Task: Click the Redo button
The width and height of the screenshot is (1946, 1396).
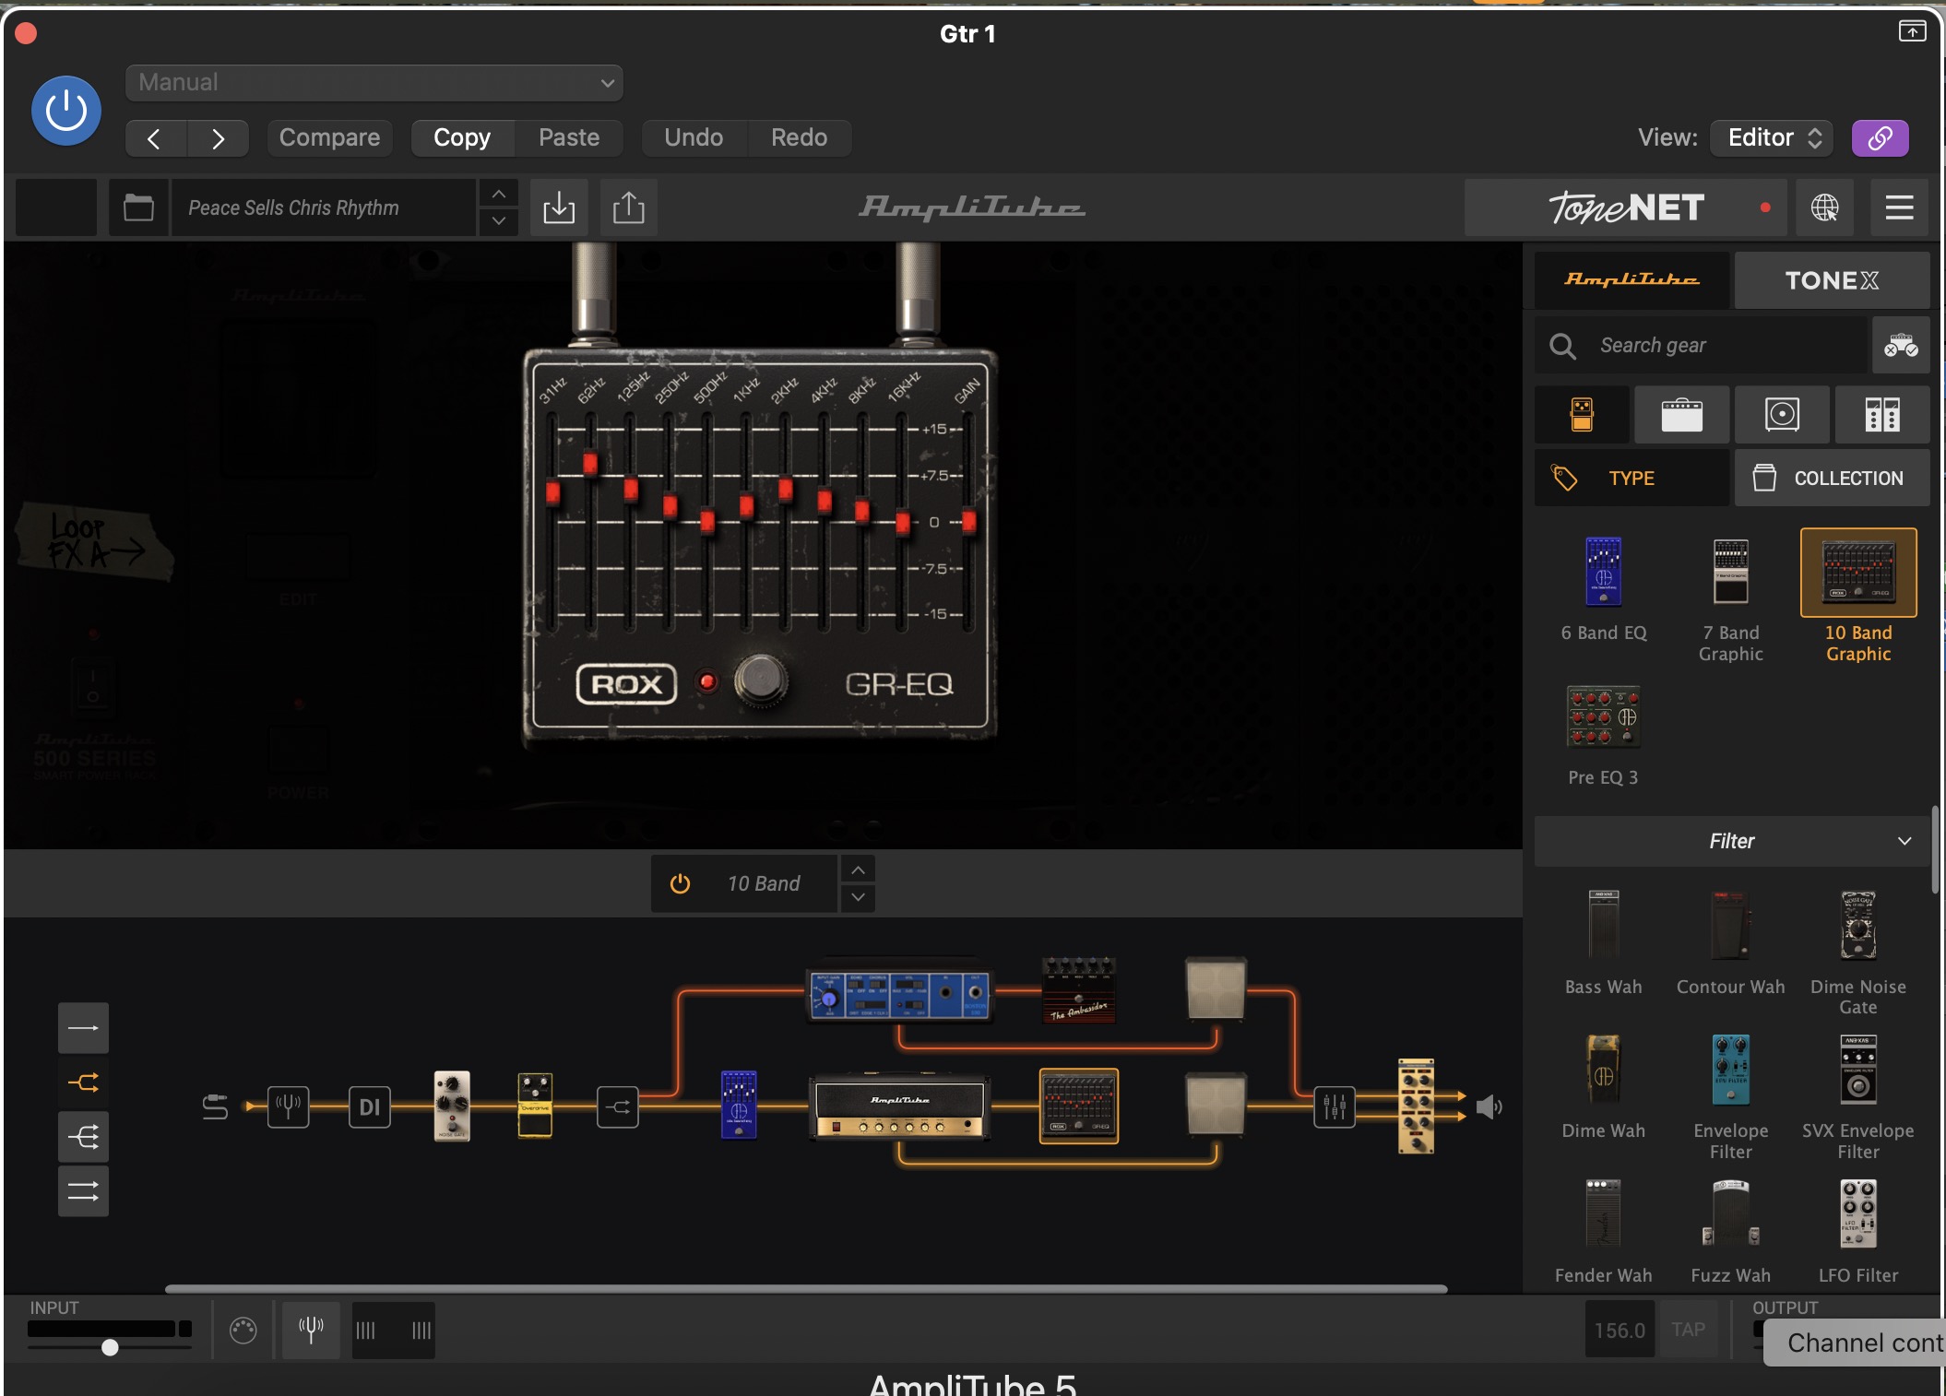Action: click(799, 138)
